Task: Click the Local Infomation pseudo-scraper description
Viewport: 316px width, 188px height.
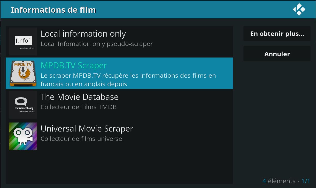Action: coord(97,44)
